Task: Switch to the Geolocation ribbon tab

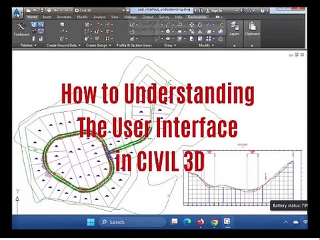Action: tap(197, 17)
